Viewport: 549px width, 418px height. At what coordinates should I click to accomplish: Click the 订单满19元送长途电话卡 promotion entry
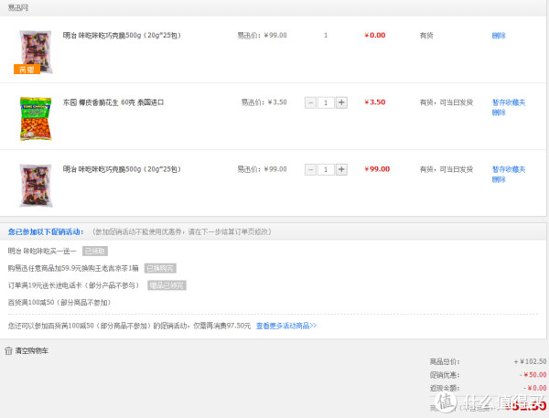pos(73,285)
